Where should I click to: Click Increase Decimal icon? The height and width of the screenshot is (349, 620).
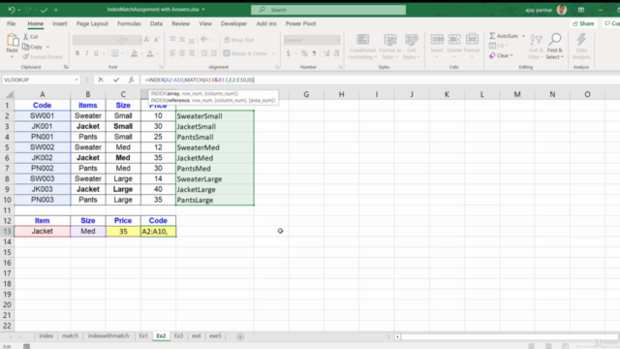click(x=326, y=53)
